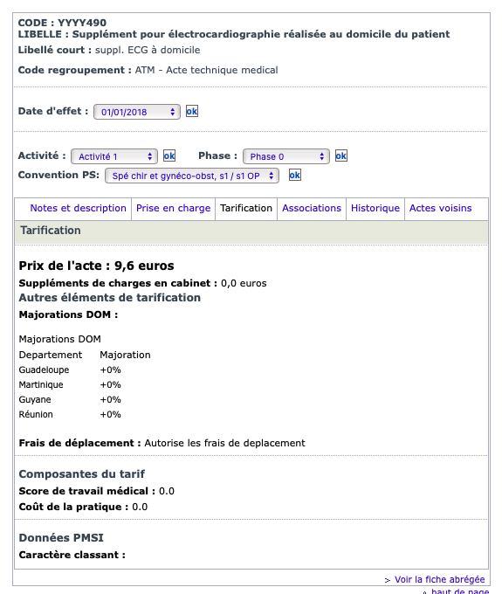
Task: Open the Convention PS dropdown
Action: (192, 176)
